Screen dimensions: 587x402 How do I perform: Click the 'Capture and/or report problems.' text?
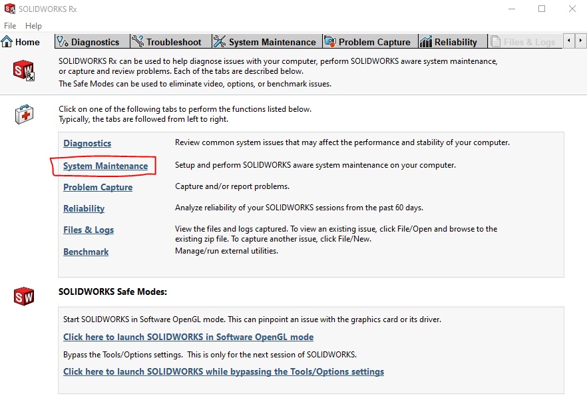pos(232,186)
